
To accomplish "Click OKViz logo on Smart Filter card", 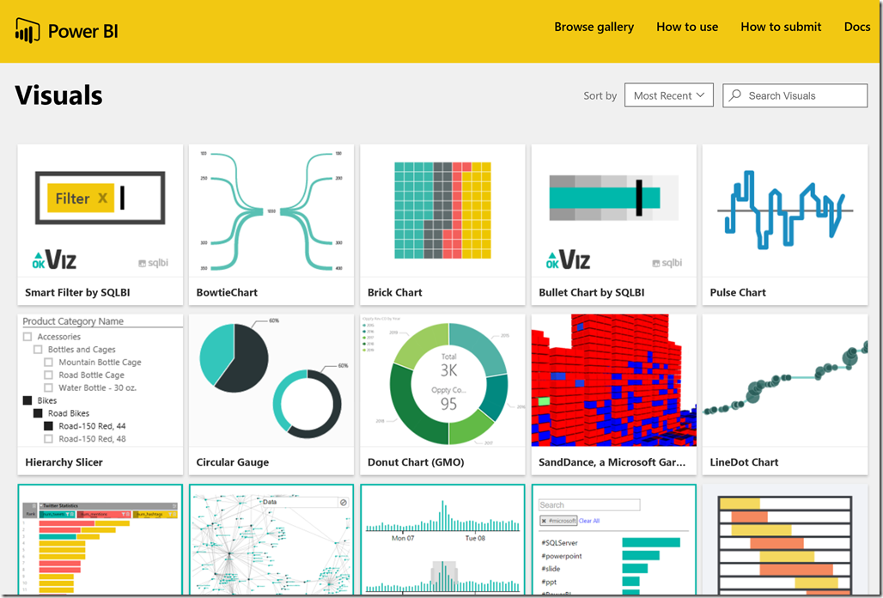I will (x=54, y=259).
